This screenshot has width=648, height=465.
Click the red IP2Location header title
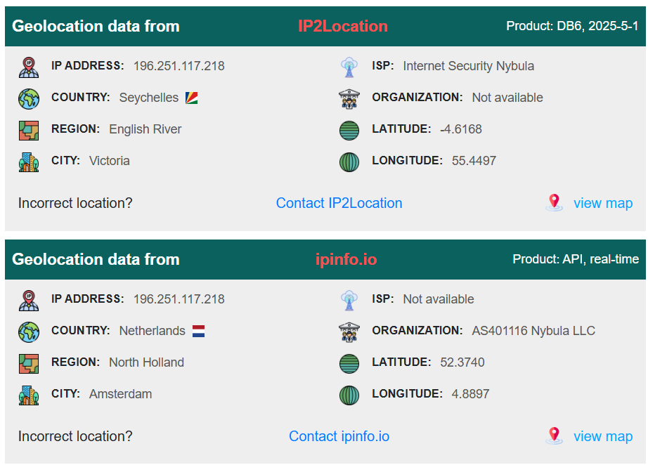tap(342, 27)
